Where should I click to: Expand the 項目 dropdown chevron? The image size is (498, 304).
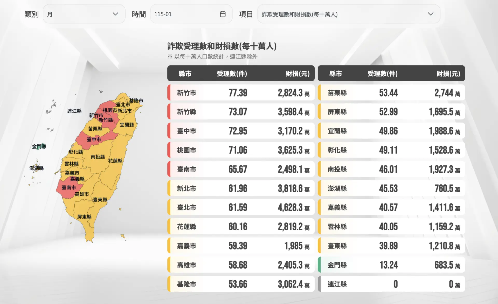pyautogui.click(x=431, y=14)
